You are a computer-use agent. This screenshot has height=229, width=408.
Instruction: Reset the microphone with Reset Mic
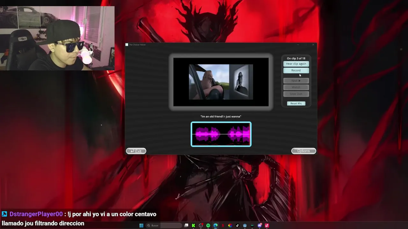(x=296, y=103)
